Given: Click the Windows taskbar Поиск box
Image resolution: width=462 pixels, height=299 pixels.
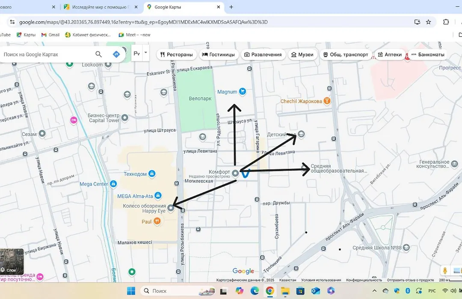Looking at the screenshot, I should 178,291.
